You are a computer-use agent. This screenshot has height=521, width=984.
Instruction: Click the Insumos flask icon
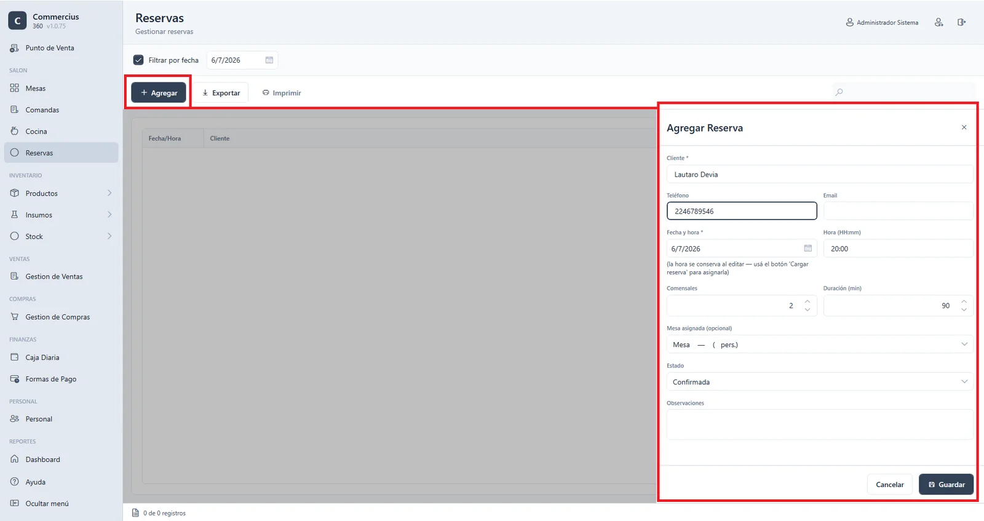pos(15,215)
